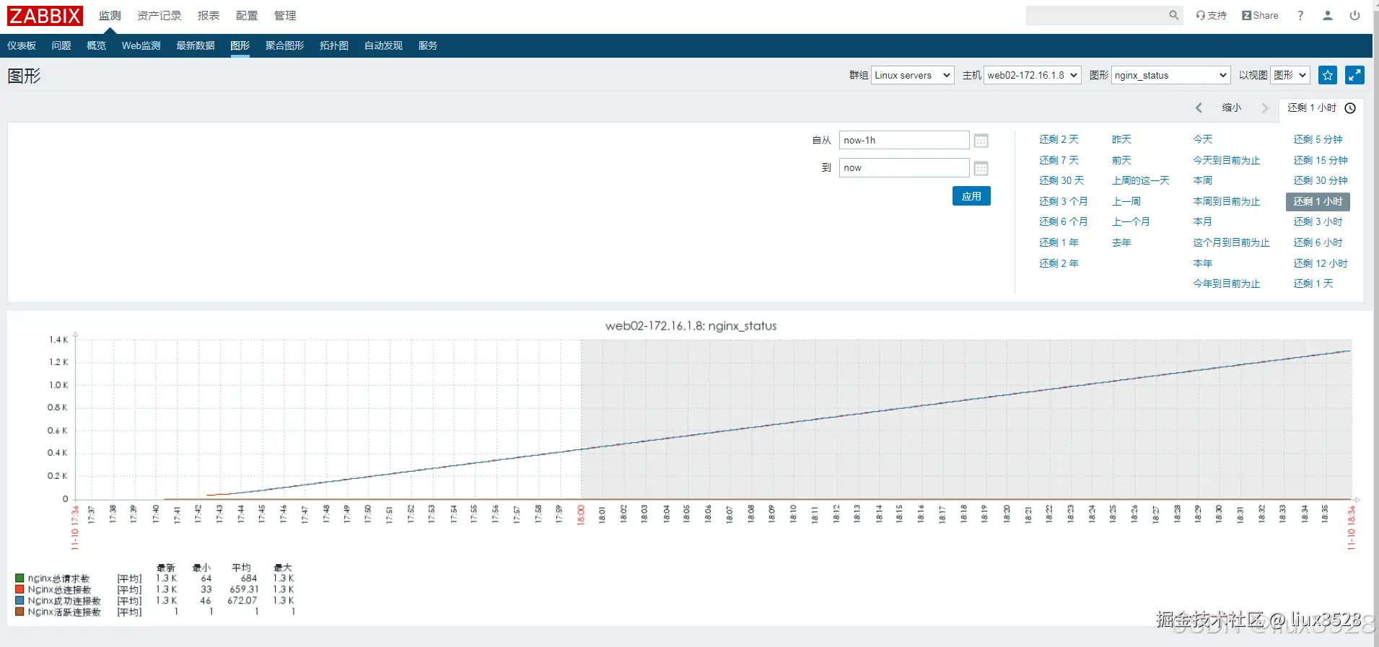
Task: Go to Screens (聚合图形) submenu
Action: [285, 45]
